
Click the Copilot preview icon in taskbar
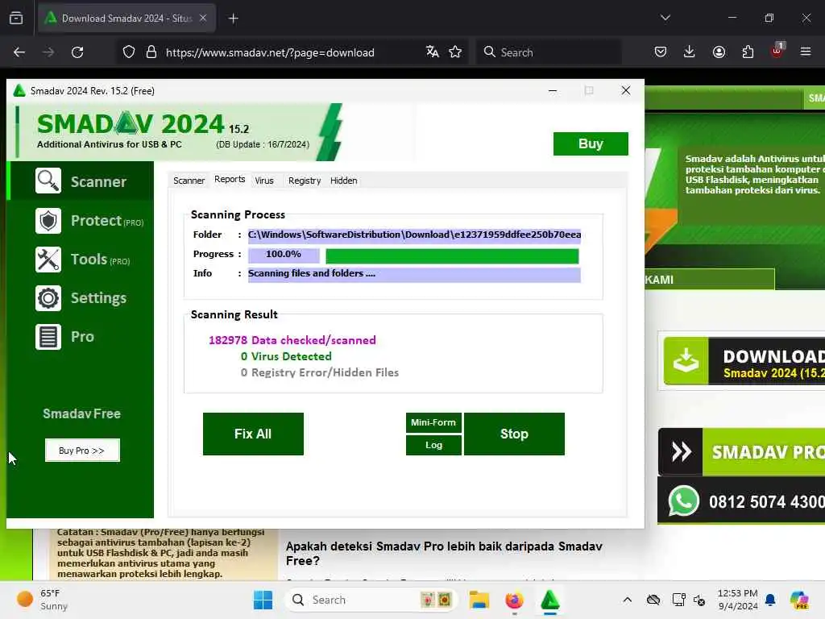click(x=799, y=600)
